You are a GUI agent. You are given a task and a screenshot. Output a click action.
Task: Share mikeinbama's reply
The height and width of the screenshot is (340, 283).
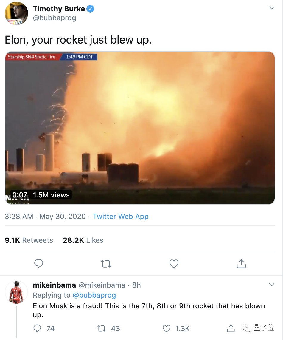click(231, 328)
